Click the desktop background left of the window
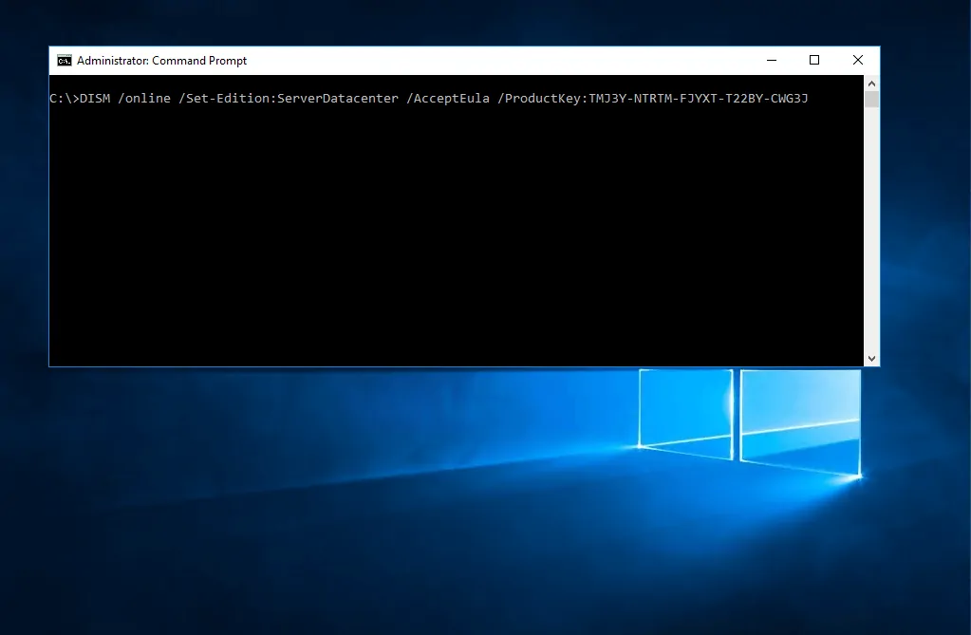 pyautogui.click(x=24, y=285)
